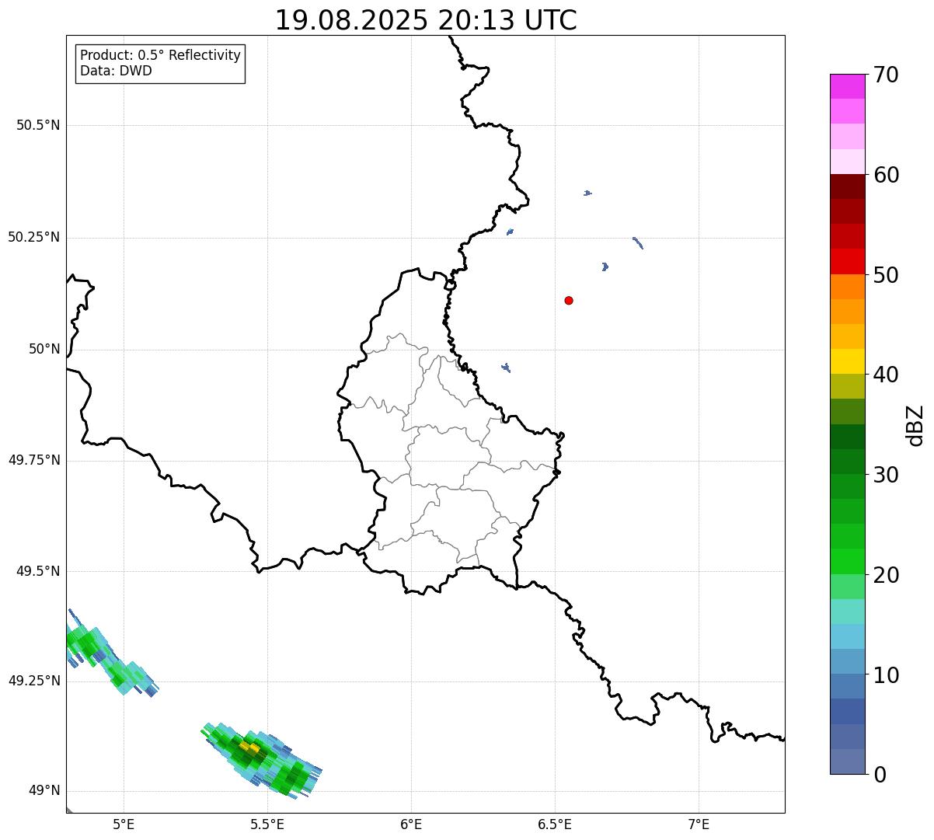Click the red station marker dot
This screenshot has height=840, width=934.
tap(569, 300)
